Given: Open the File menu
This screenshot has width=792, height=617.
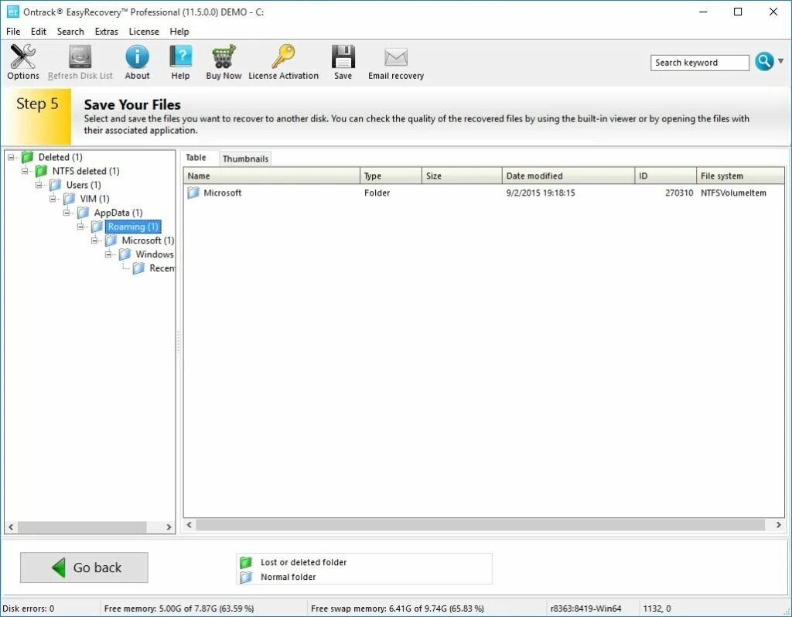Looking at the screenshot, I should tap(13, 31).
